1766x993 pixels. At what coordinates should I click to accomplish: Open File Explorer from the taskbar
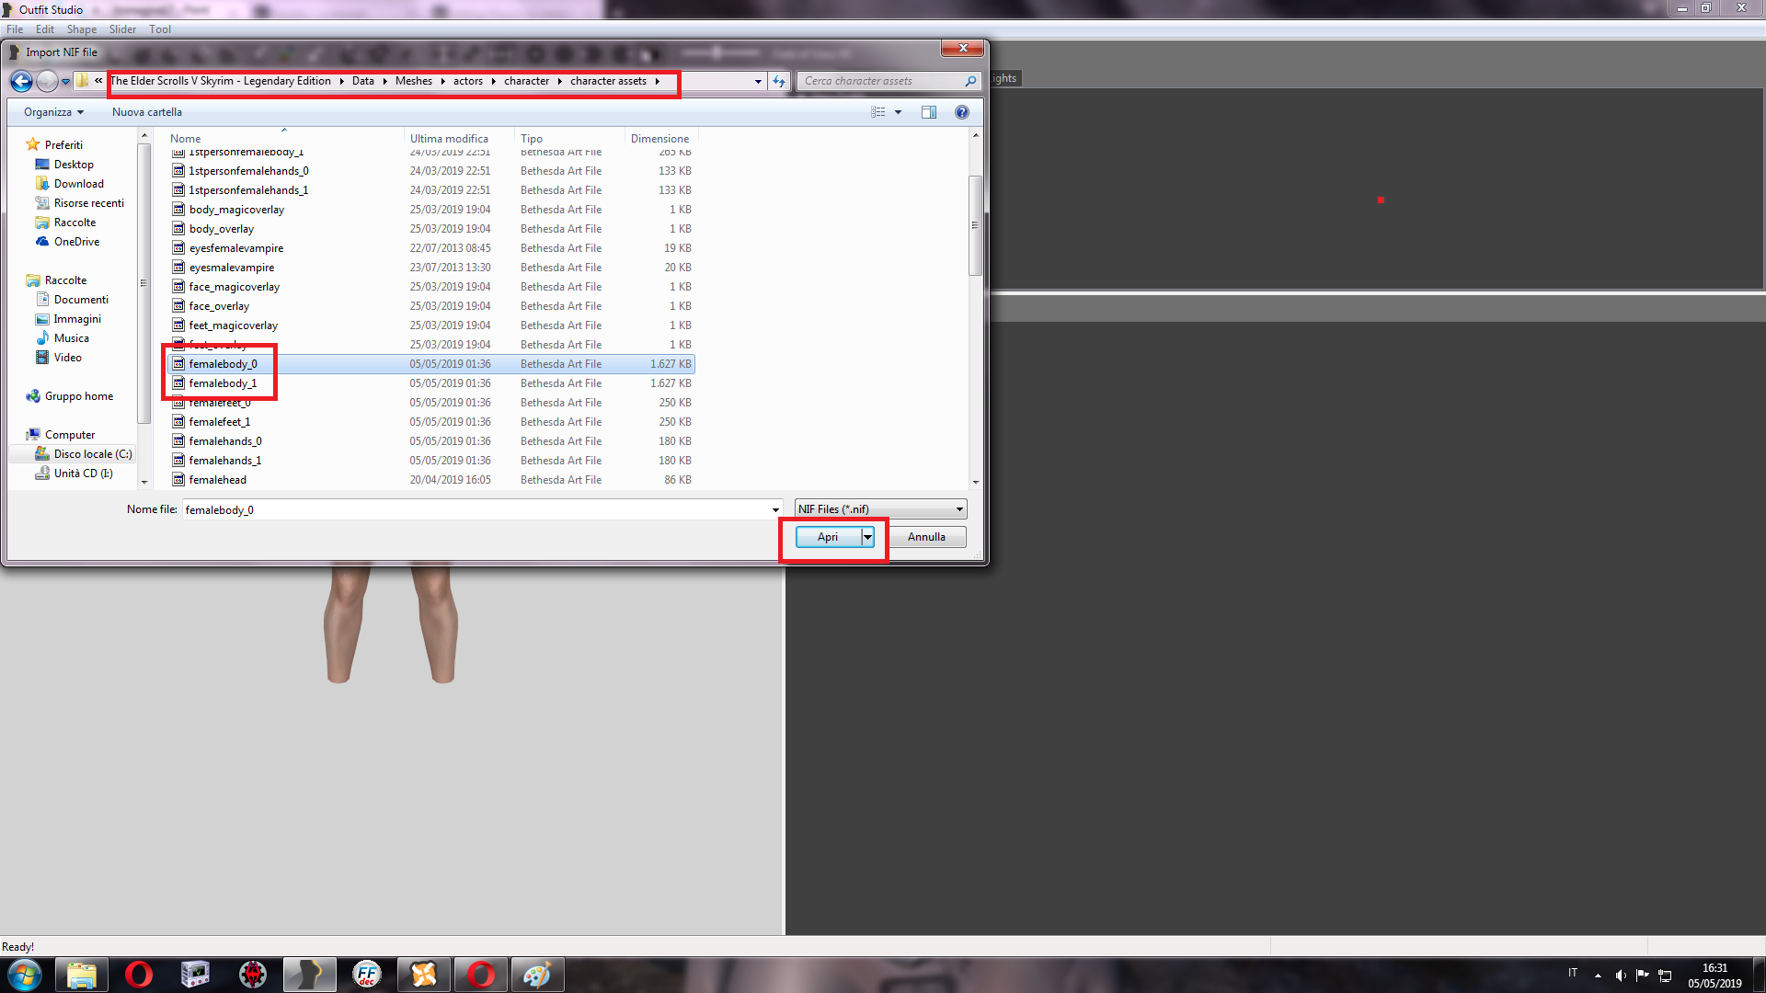click(x=82, y=975)
